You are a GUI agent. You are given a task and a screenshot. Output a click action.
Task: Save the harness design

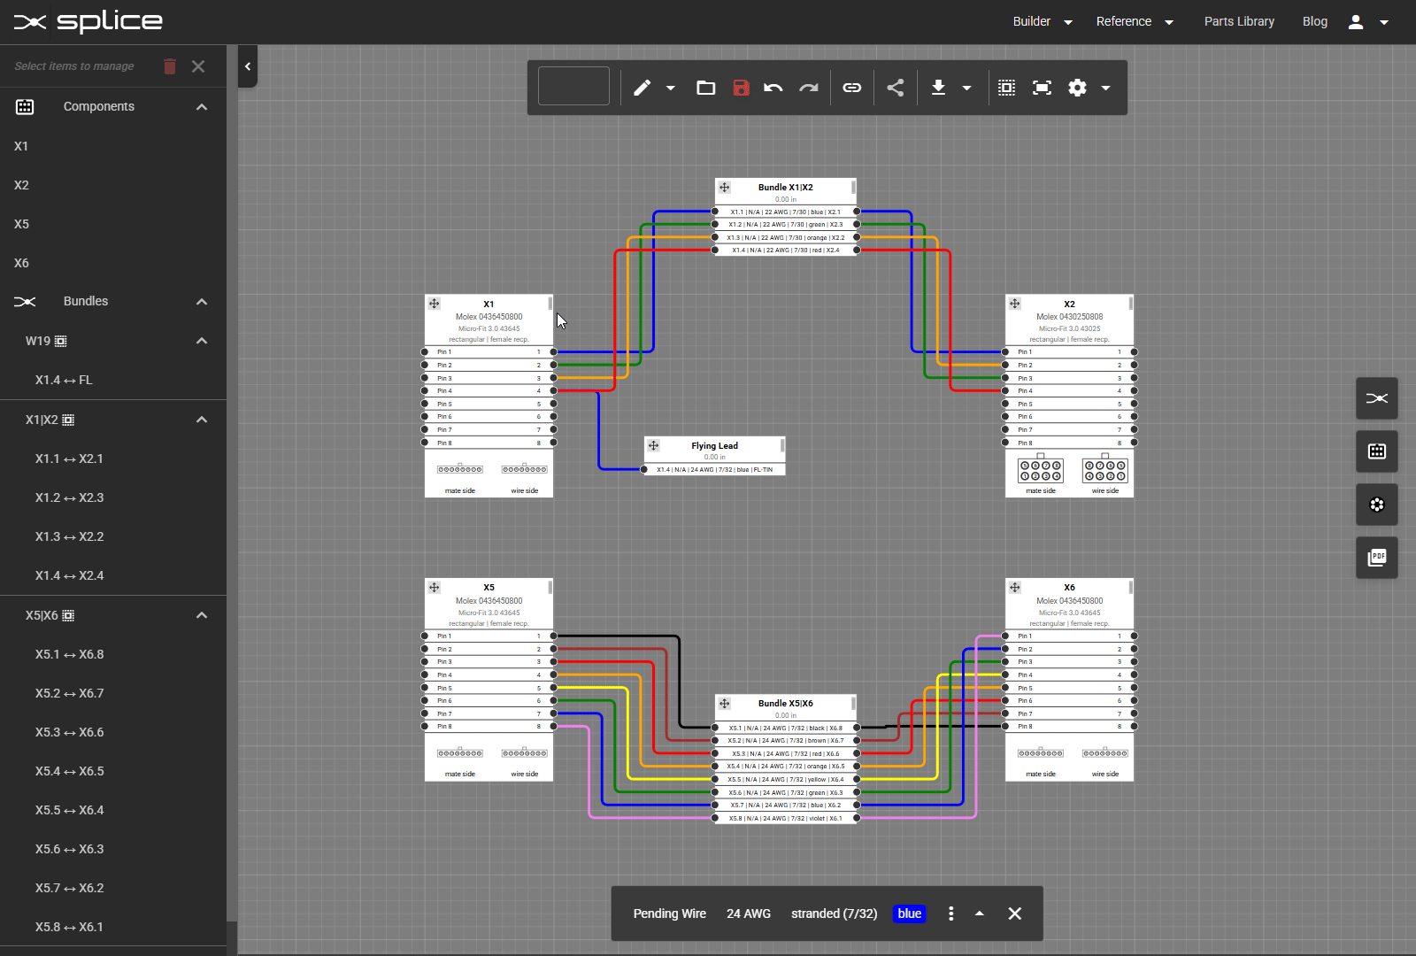(741, 87)
